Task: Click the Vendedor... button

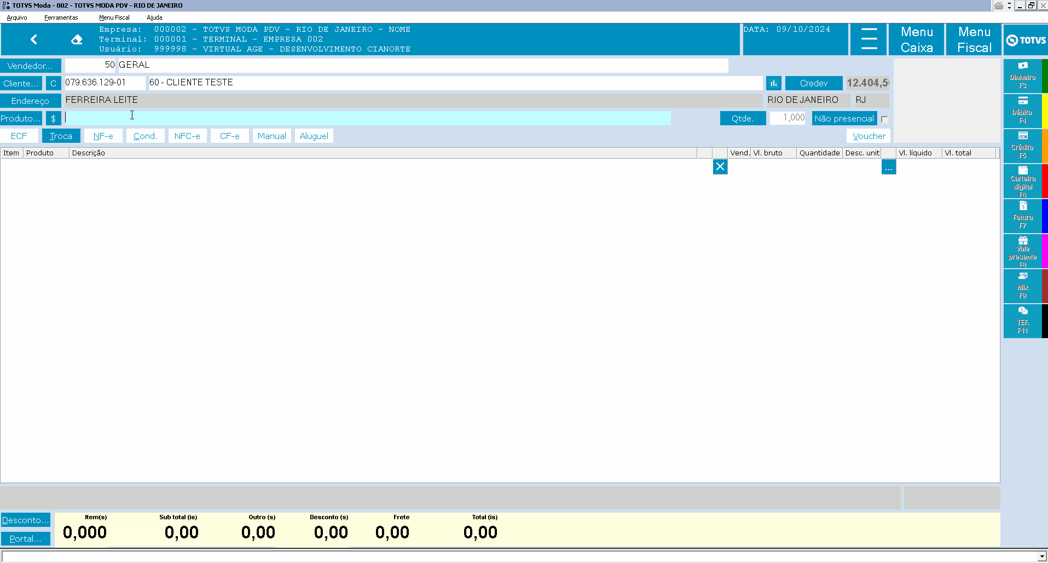Action: click(31, 66)
